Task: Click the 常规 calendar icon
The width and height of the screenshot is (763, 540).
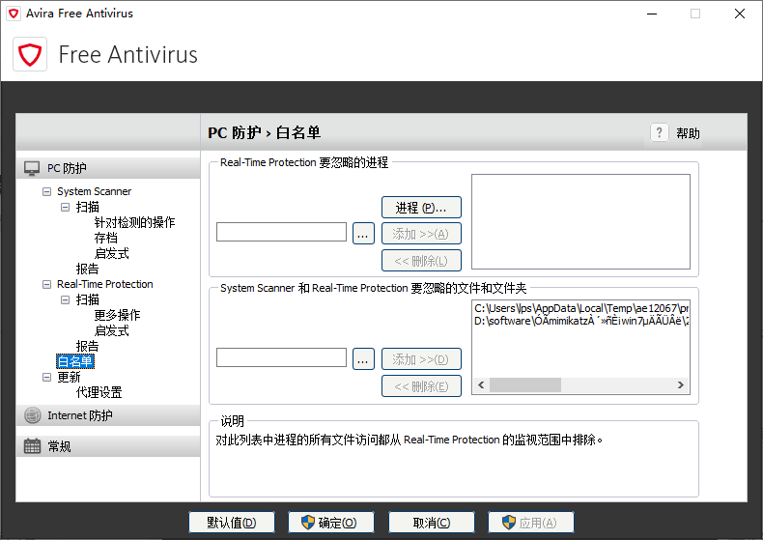Action: pyautogui.click(x=32, y=446)
